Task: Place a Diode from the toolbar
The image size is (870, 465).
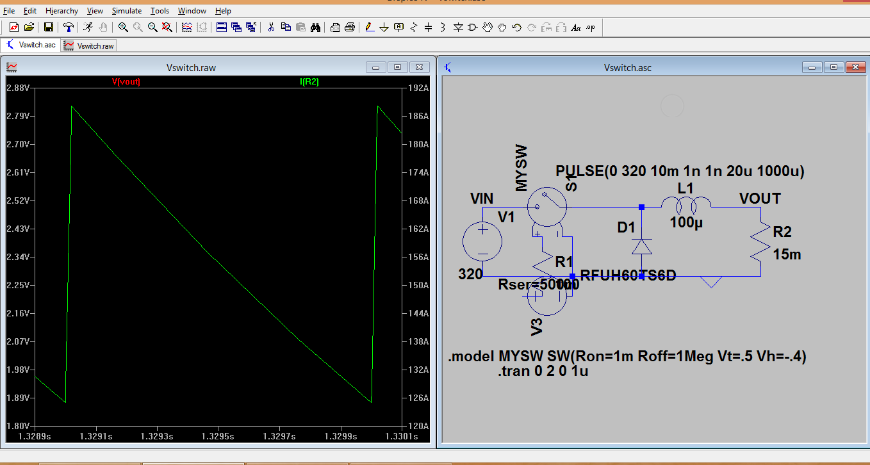Action: click(x=458, y=27)
